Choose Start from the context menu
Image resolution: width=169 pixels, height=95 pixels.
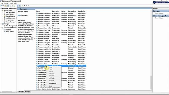[x=51, y=68]
